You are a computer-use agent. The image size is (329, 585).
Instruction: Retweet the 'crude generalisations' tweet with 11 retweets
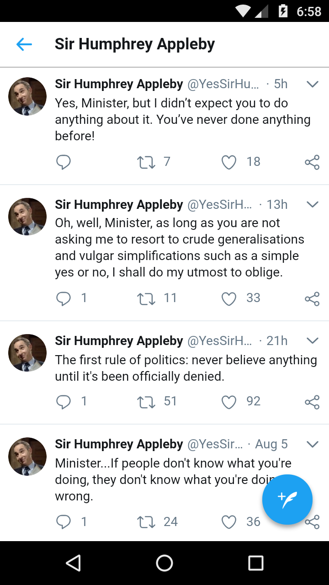point(146,298)
